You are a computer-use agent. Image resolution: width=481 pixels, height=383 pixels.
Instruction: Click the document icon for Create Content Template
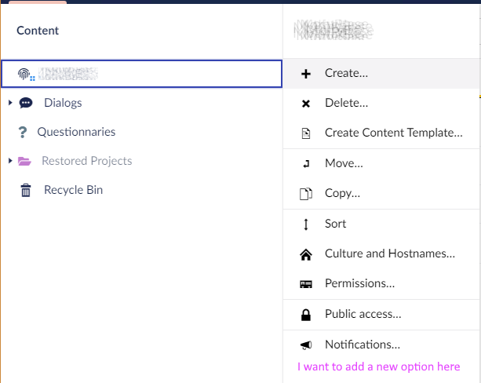[306, 133]
